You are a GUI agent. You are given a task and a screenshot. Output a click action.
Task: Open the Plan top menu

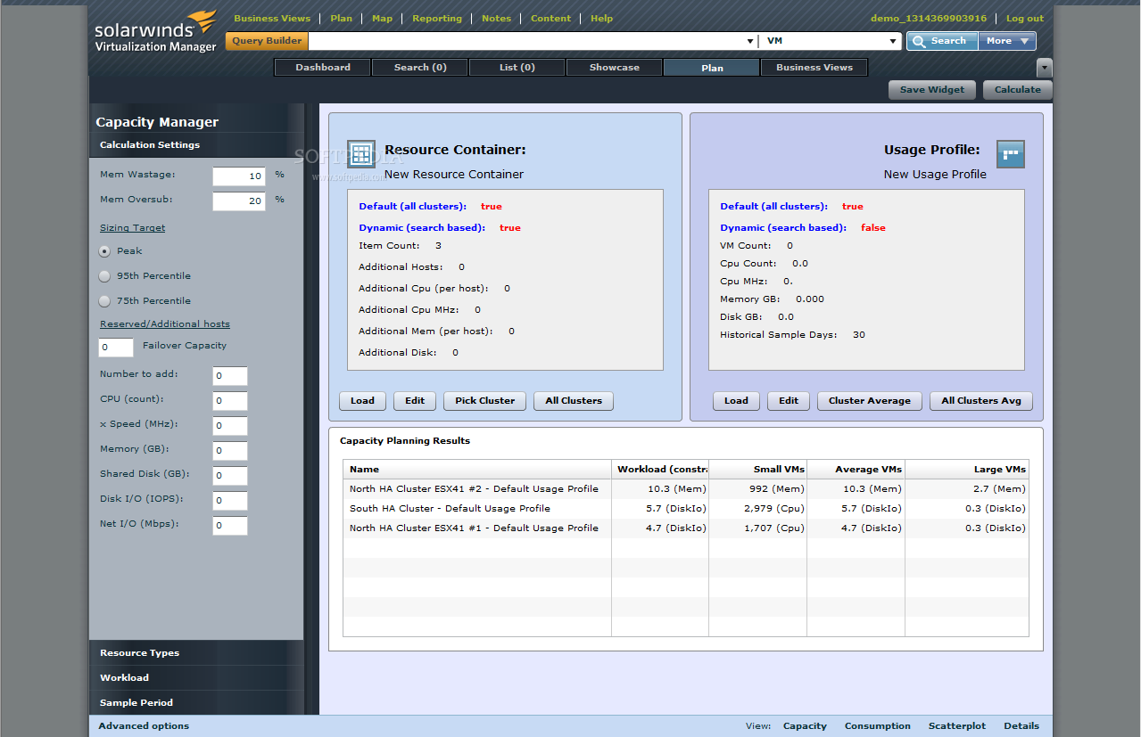pyautogui.click(x=341, y=19)
